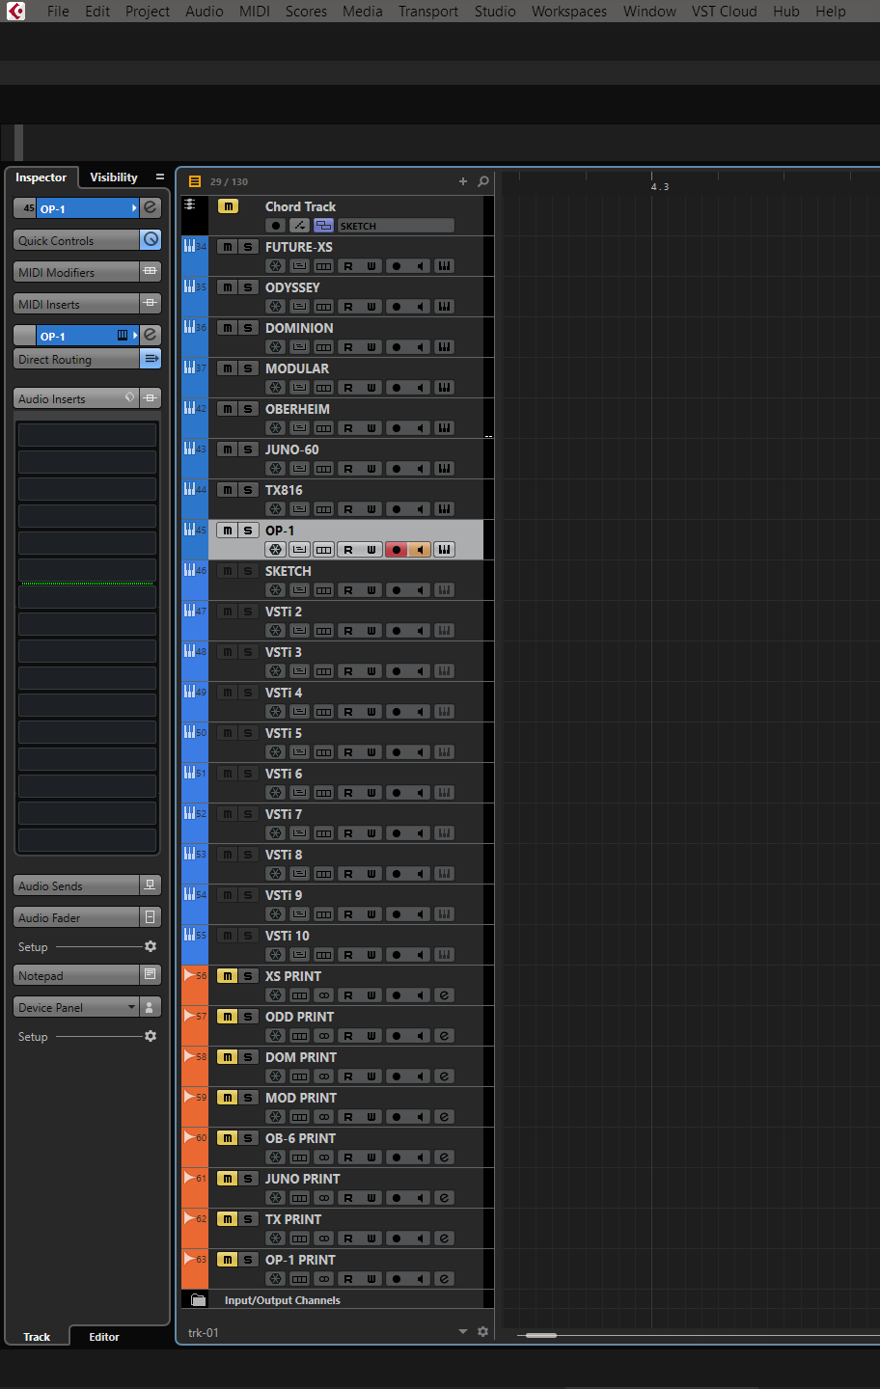
Task: Open Find Tracks search icon
Action: coord(483,181)
